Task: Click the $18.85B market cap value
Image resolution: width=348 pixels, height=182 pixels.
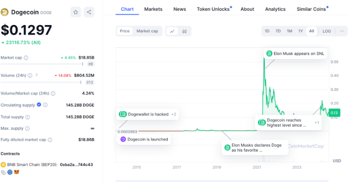Action: tap(87, 57)
